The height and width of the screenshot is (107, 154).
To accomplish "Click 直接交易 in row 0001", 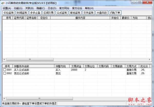I will (131, 70).
